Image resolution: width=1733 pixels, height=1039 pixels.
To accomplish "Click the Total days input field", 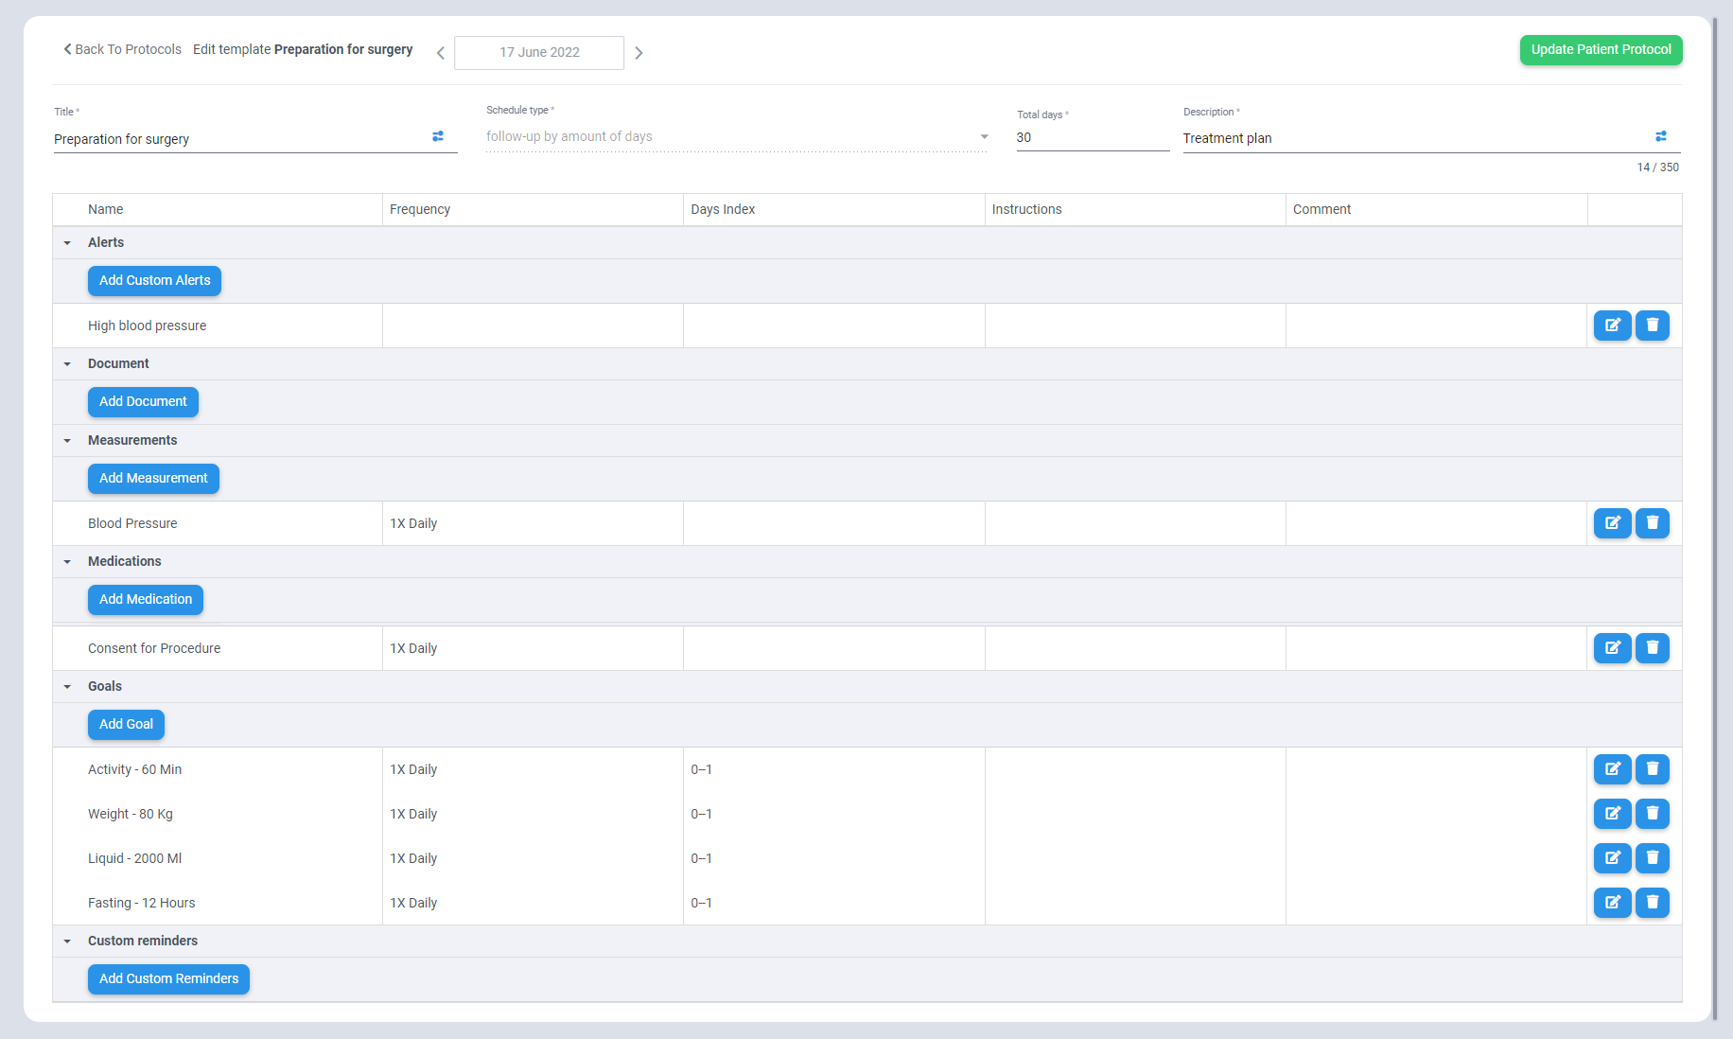I will point(1093,138).
